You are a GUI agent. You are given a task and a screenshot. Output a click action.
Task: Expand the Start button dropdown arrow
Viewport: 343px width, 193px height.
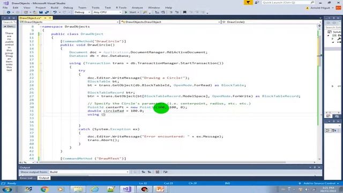[x=138, y=12]
